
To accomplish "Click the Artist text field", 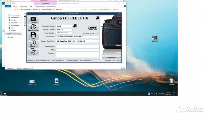I will 77,50.
